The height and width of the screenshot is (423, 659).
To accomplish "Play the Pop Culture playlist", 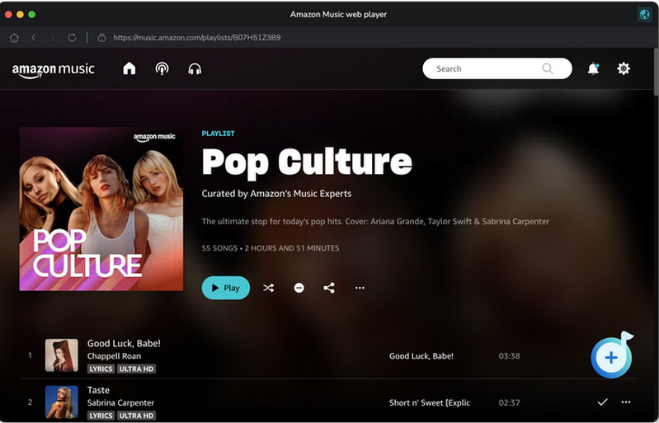I will click(x=226, y=288).
